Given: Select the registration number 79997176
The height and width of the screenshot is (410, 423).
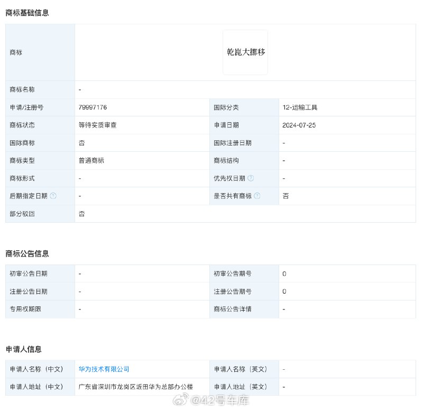Looking at the screenshot, I should tap(93, 107).
